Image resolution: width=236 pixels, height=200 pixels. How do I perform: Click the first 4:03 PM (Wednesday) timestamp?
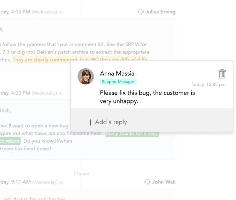pos(28,12)
